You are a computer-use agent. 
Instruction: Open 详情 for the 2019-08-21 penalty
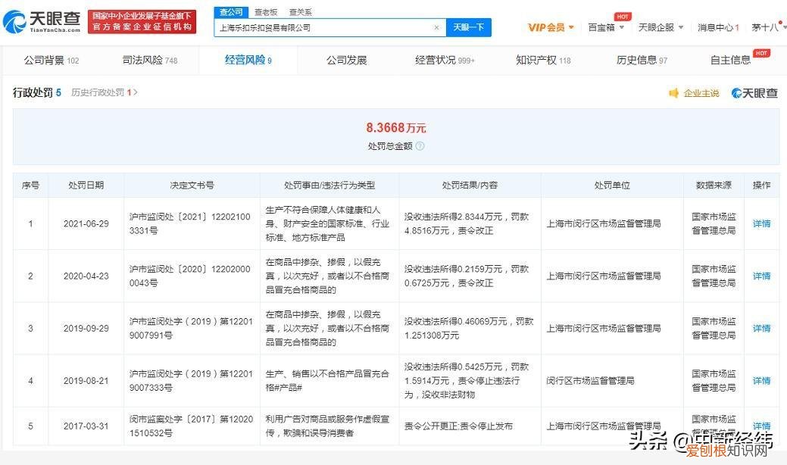[761, 381]
